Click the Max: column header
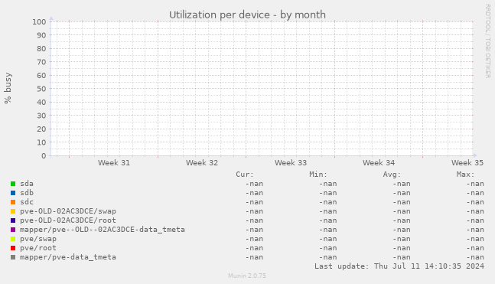The height and width of the screenshot is (284, 495). tap(465, 175)
